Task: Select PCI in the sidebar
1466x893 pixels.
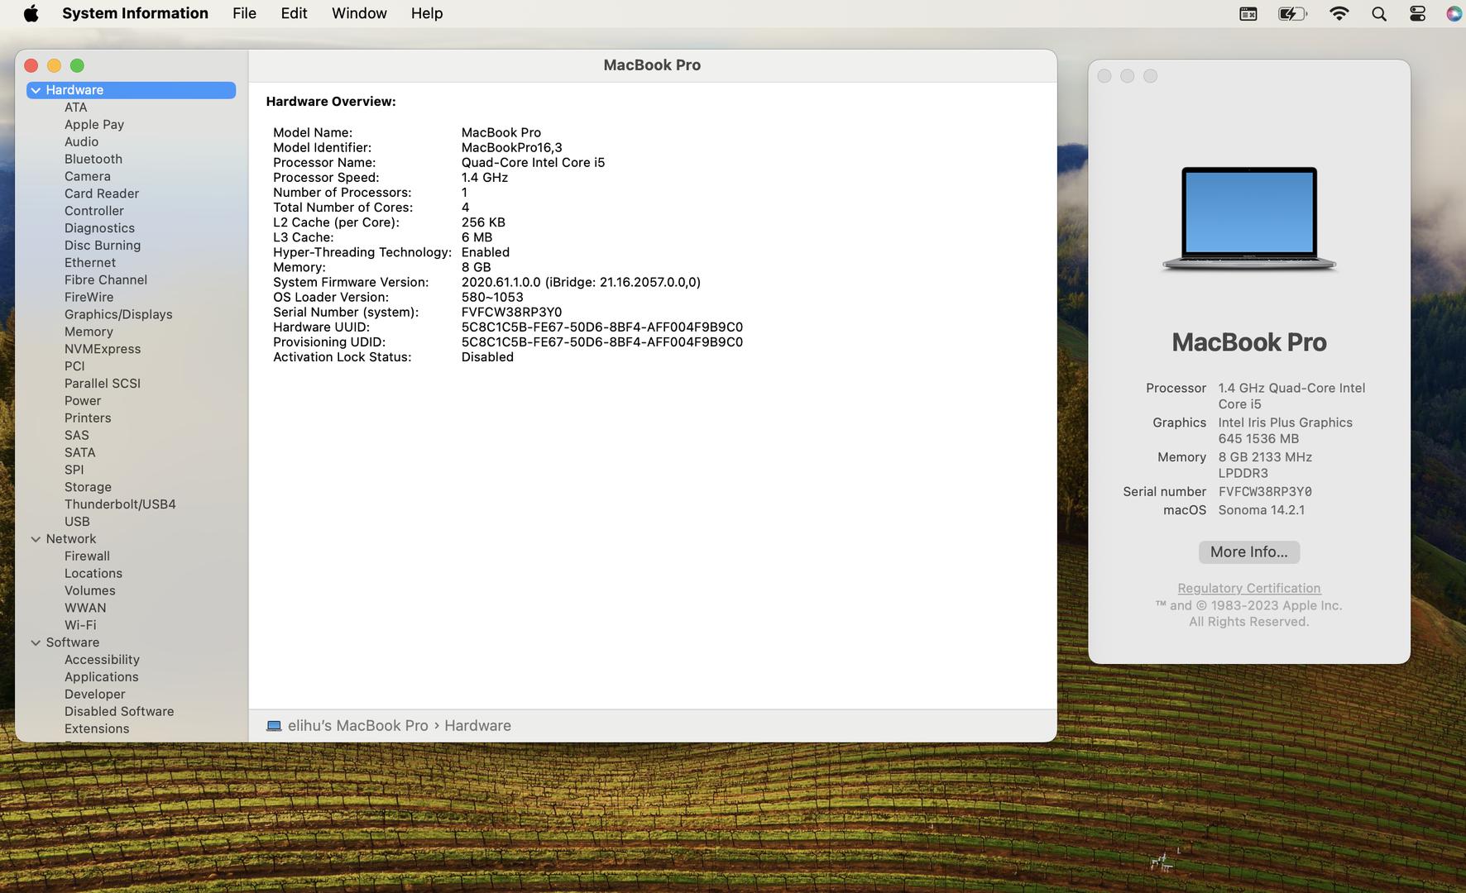Action: [x=74, y=366]
